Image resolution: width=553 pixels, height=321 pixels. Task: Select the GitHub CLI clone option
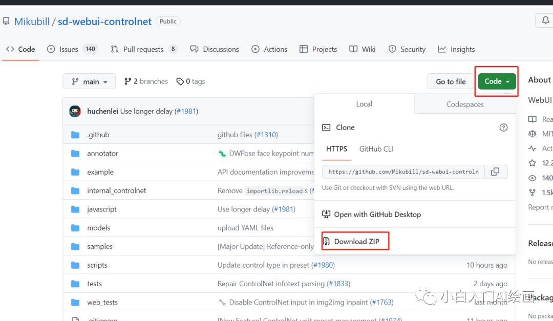tap(376, 149)
